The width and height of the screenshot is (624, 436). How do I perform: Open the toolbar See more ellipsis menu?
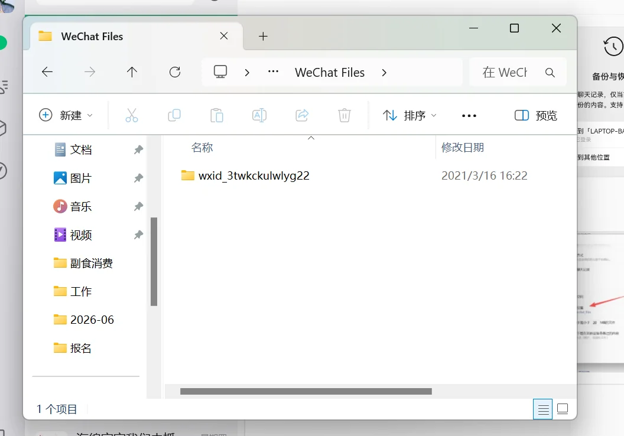coord(469,116)
